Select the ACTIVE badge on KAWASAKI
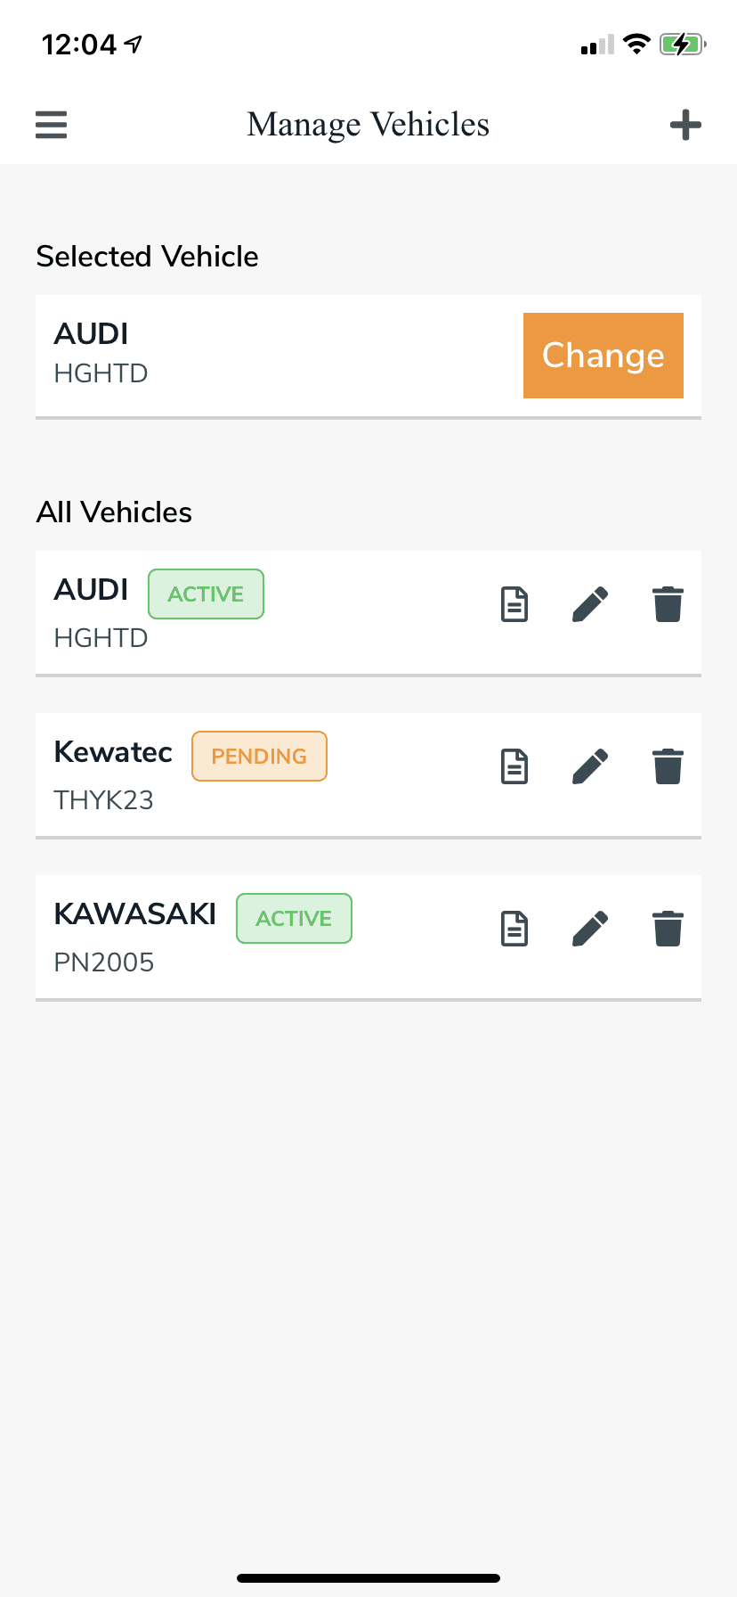Image resolution: width=737 pixels, height=1597 pixels. pos(294,918)
